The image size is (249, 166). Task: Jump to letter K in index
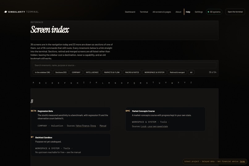96,83
